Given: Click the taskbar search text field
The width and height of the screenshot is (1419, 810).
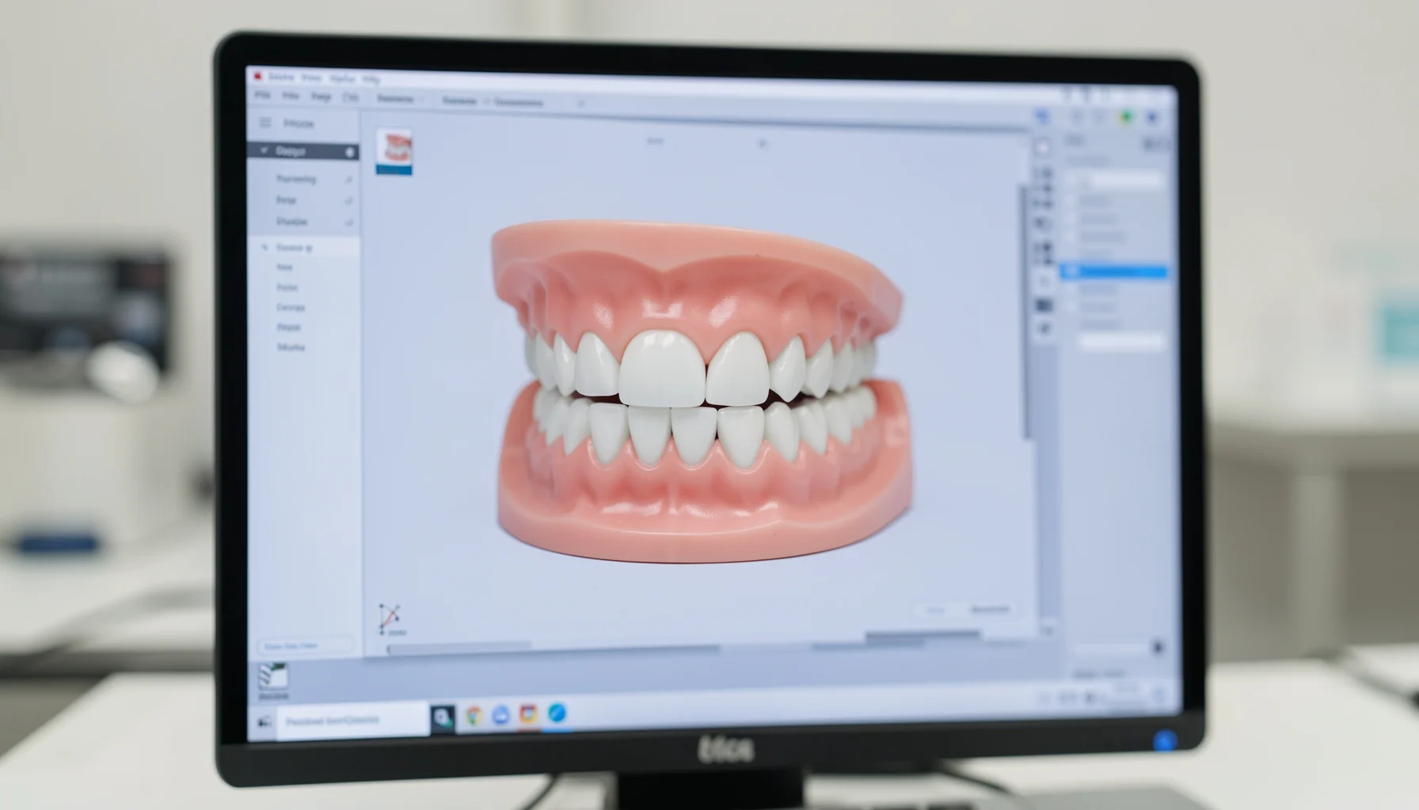Looking at the screenshot, I should coord(352,721).
